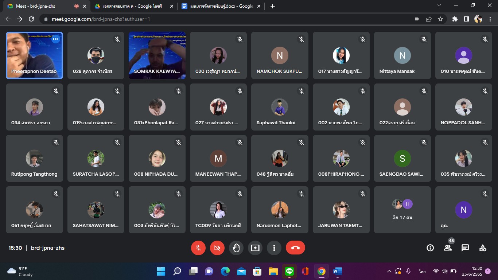Toggle Chrome side panel
The image size is (498, 280).
tap(466, 19)
